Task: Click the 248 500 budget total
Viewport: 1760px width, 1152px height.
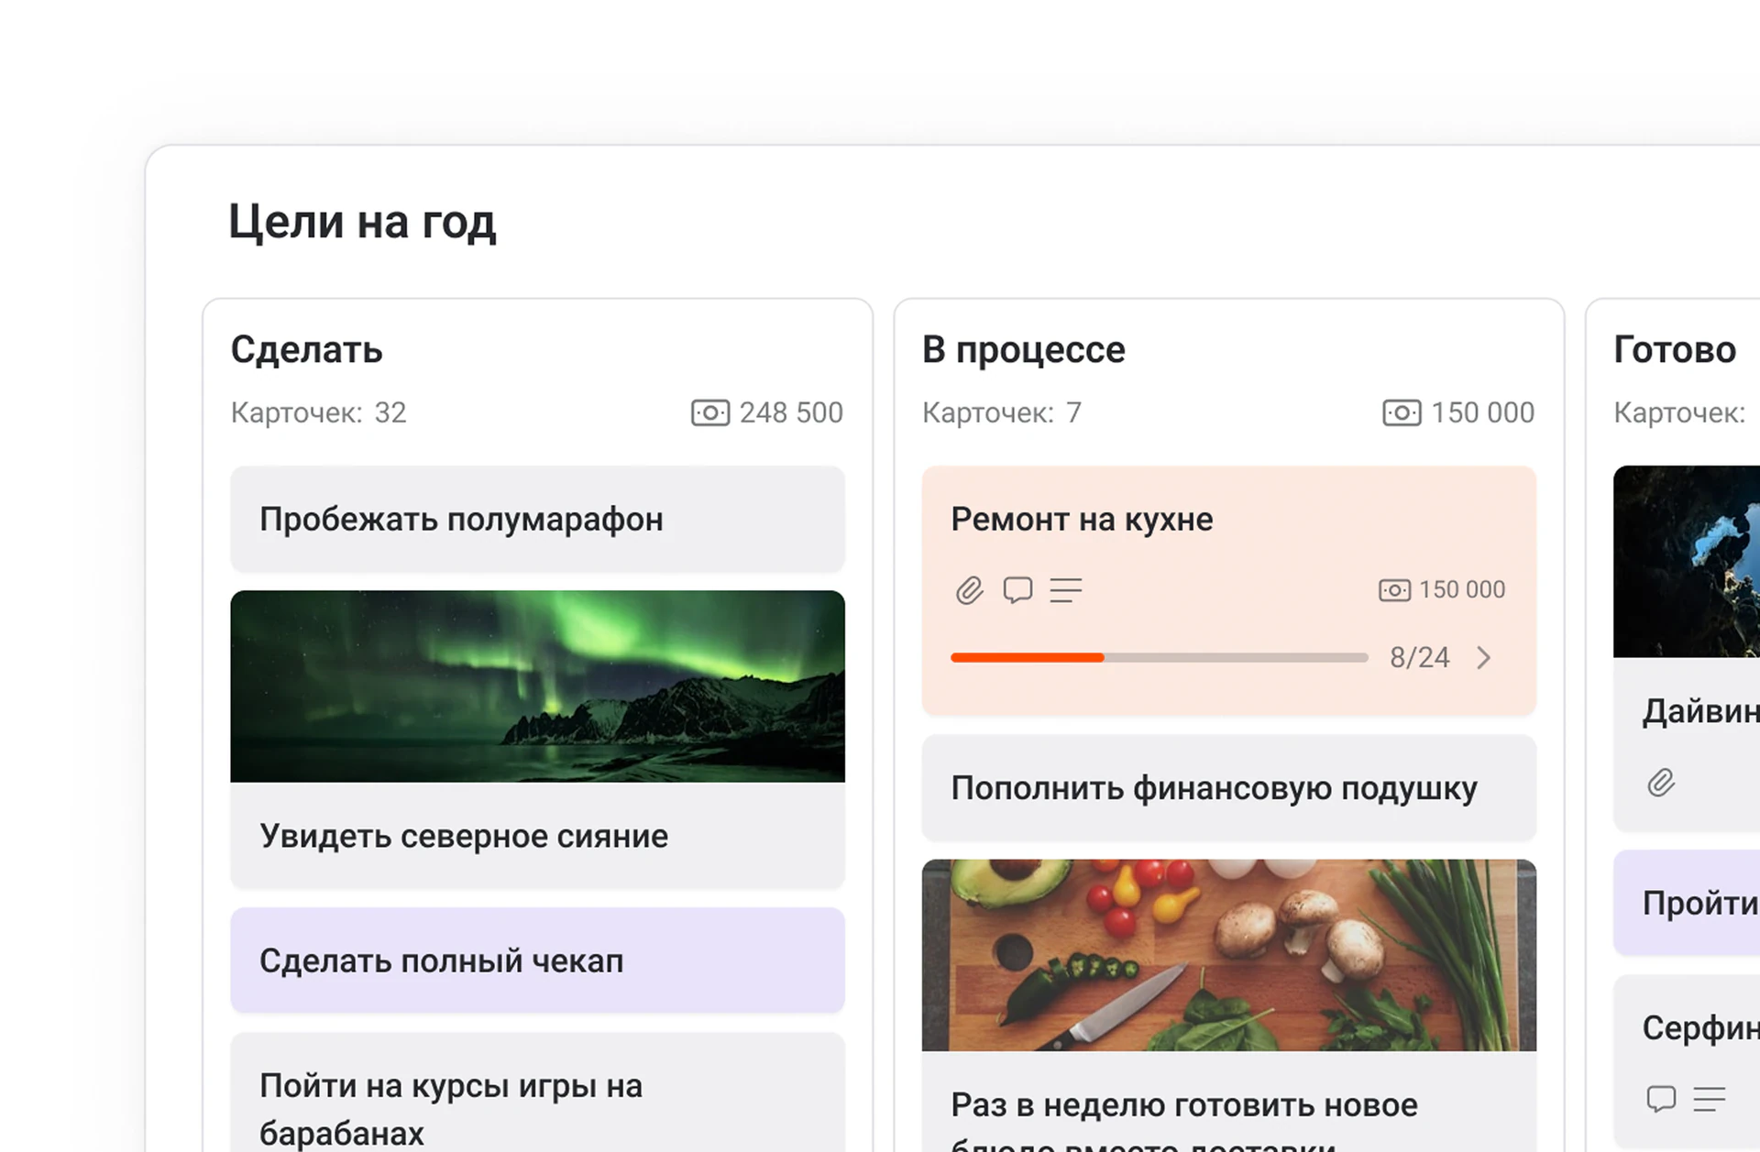Action: (791, 413)
